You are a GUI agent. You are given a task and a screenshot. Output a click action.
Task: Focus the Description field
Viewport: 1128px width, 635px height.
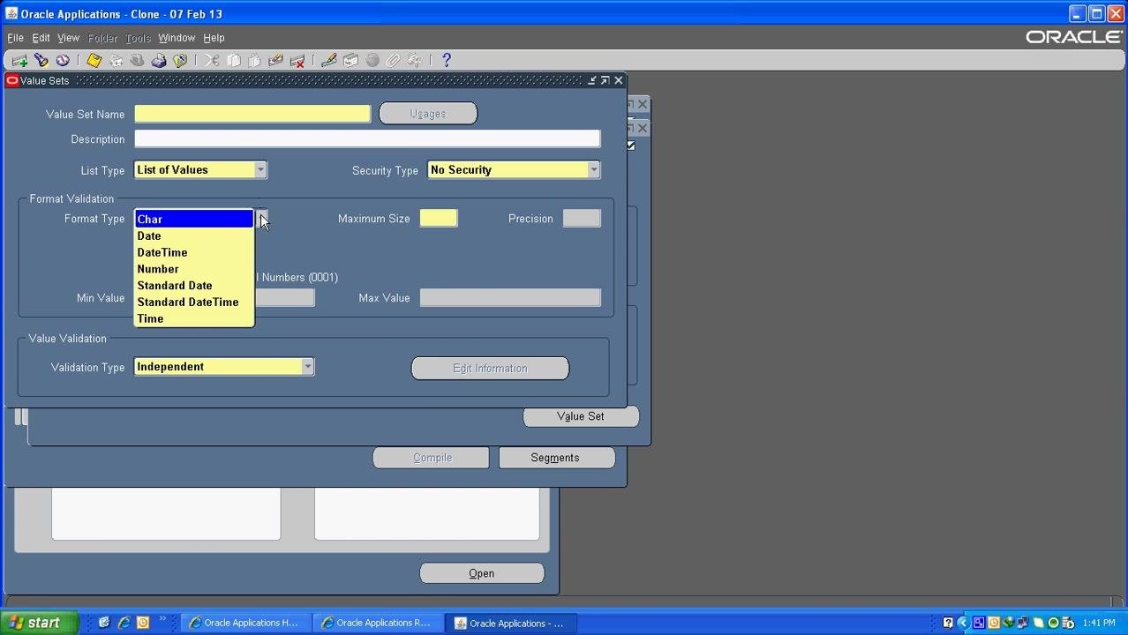tap(367, 139)
